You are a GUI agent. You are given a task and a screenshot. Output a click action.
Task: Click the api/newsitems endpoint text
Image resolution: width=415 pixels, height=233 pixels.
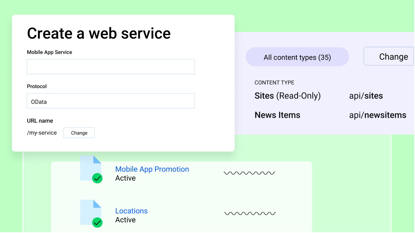(x=377, y=115)
